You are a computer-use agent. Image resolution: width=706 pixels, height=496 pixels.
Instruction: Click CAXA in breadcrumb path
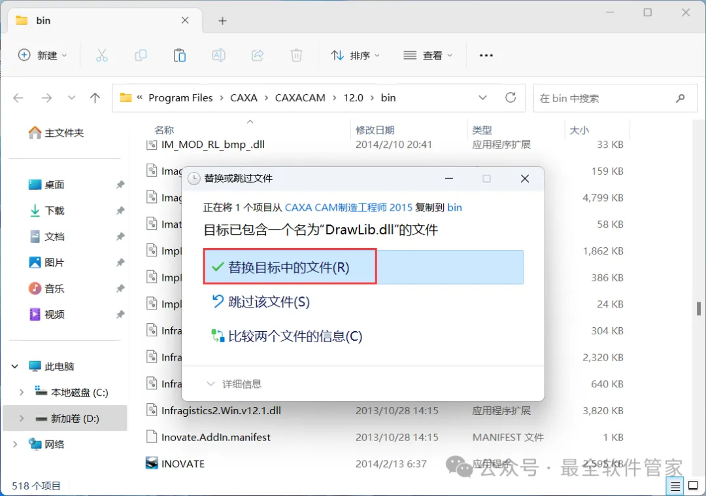coord(244,97)
